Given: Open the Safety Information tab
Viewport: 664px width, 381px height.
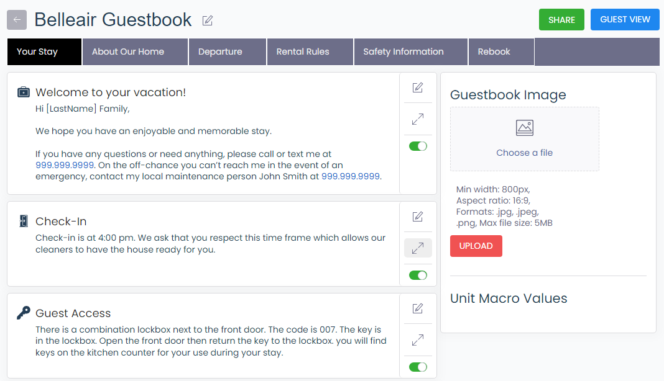Looking at the screenshot, I should pyautogui.click(x=403, y=52).
